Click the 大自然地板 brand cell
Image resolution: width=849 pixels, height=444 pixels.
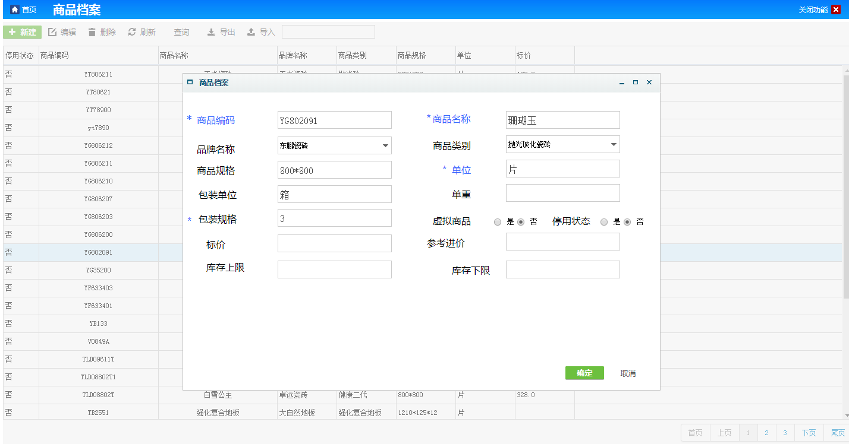pyautogui.click(x=307, y=413)
